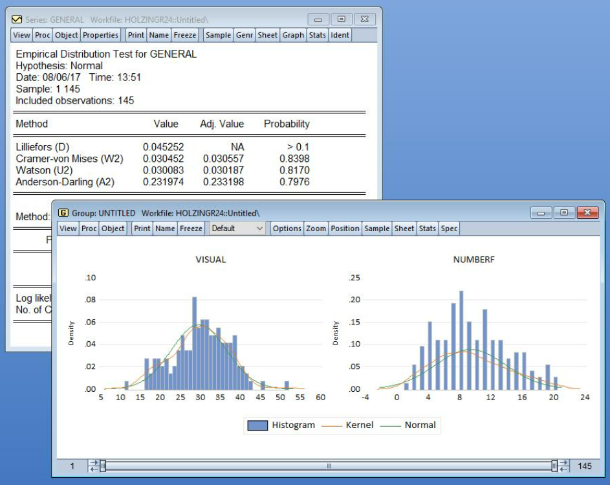
Task: Click Stats in Group UNTITLED toolbar
Action: coord(427,229)
